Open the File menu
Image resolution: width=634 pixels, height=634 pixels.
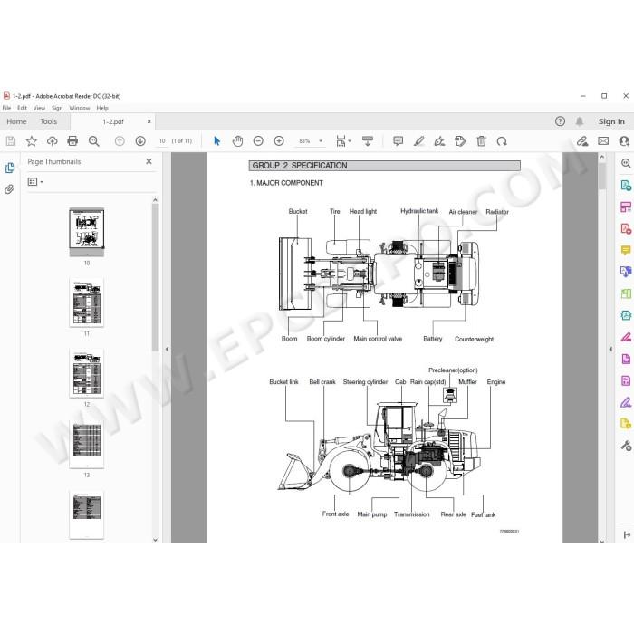[7, 108]
